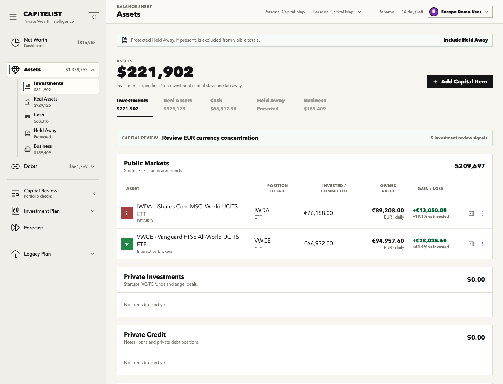
Task: Open the EUR currency concentration review banner
Action: (304, 138)
